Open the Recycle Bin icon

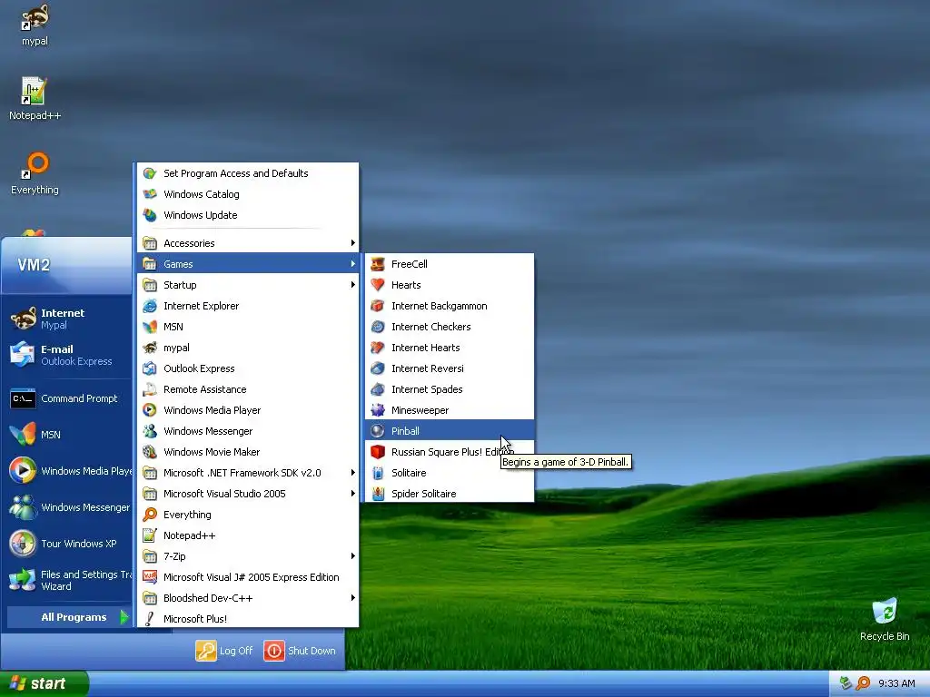pos(885,611)
